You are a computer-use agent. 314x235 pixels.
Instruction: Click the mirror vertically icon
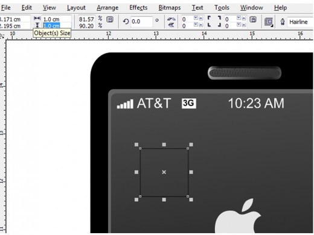pos(171,25)
